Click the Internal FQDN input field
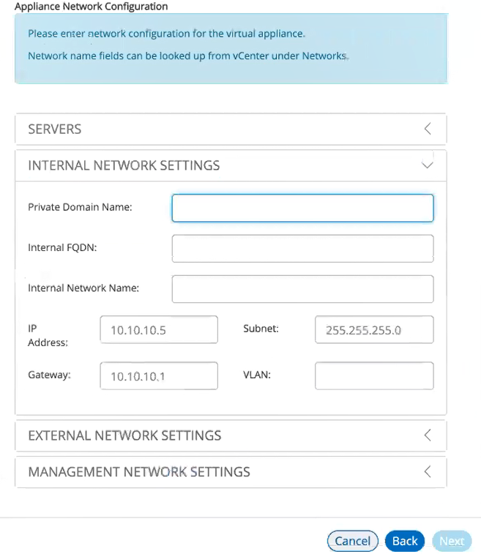481x554 pixels. [x=303, y=249]
